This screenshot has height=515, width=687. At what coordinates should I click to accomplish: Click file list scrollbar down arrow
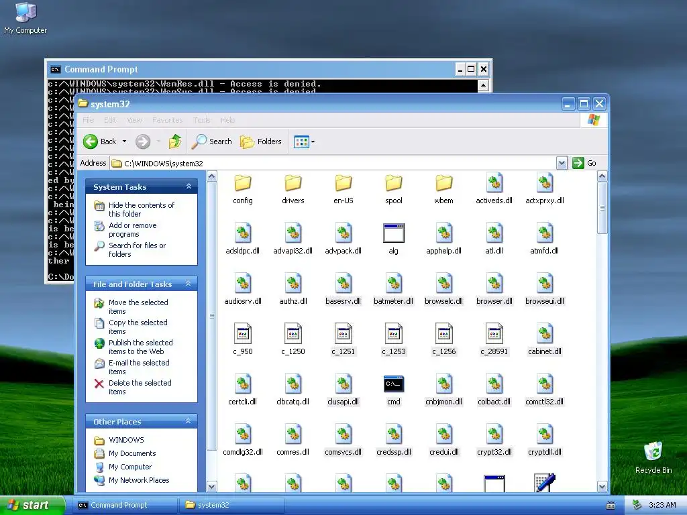[602, 487]
